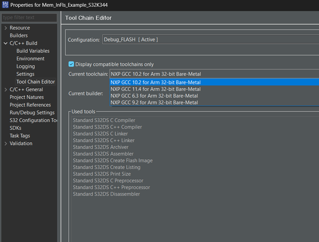Image resolution: width=319 pixels, height=242 pixels.
Task: Select Standard S32DS C++ Compiler entry
Action: point(108,127)
